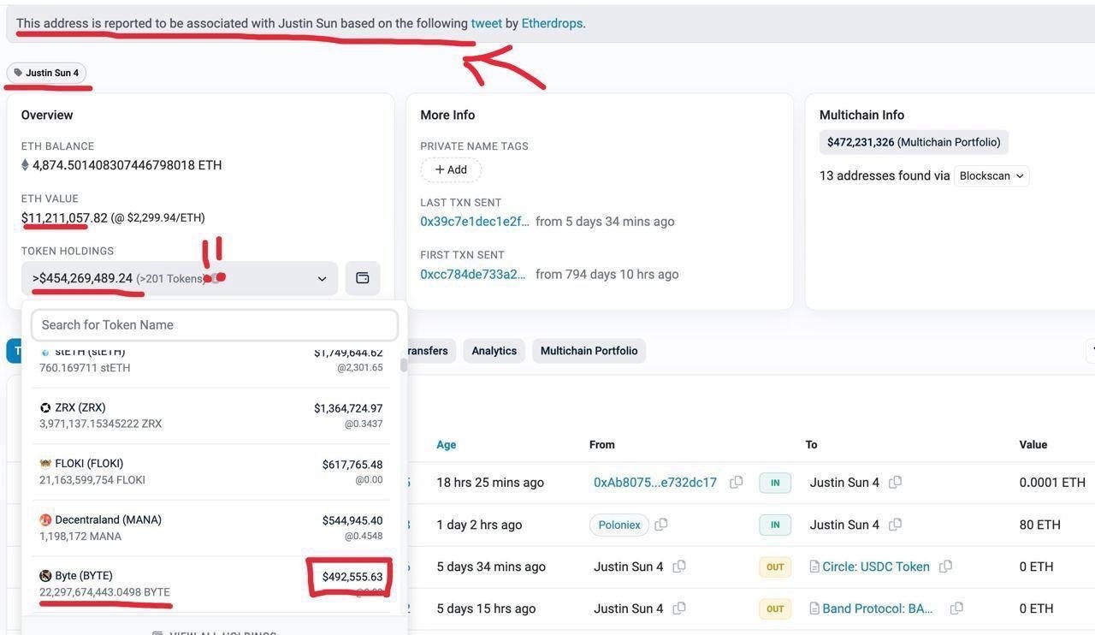Open address 0xAb8075...e732dc17
1095x635 pixels.
click(x=655, y=483)
